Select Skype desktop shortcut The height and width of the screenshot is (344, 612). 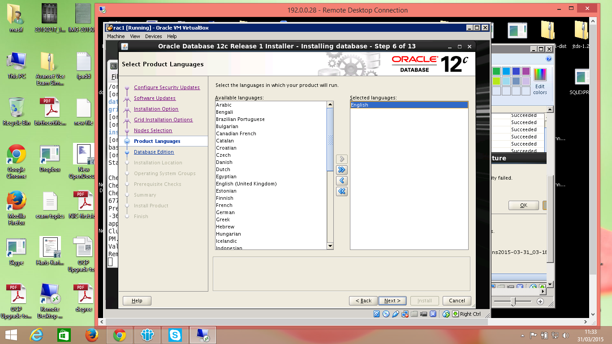pos(16,252)
